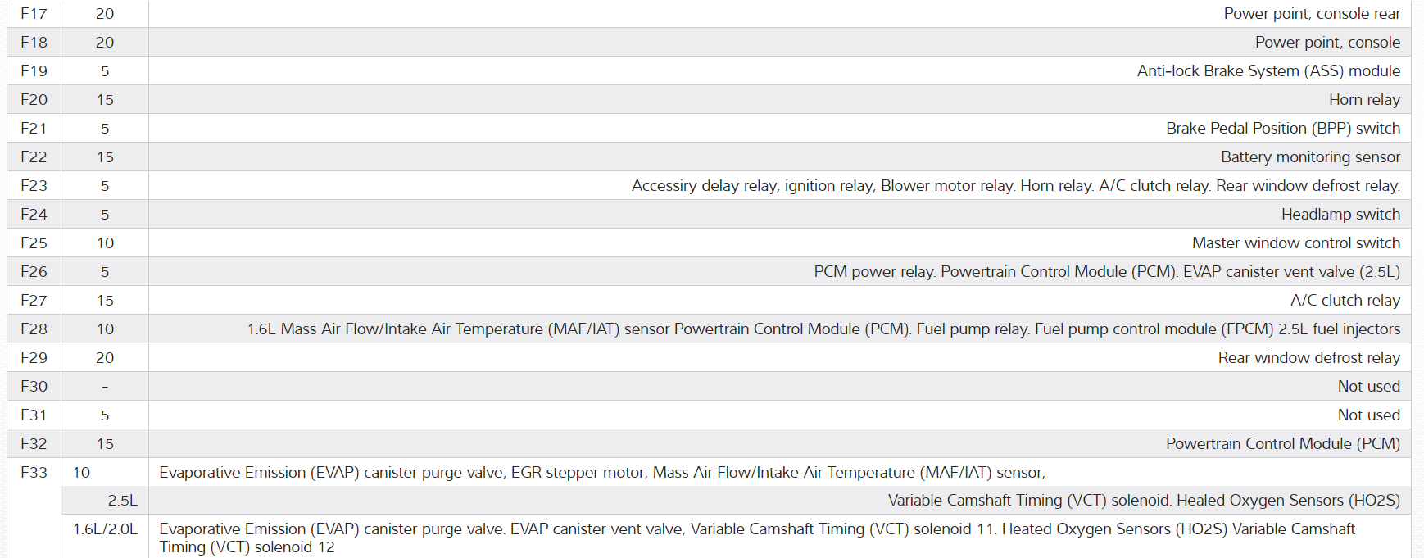The image size is (1424, 558).
Task: Click the F17 fuse label
Action: 34,14
